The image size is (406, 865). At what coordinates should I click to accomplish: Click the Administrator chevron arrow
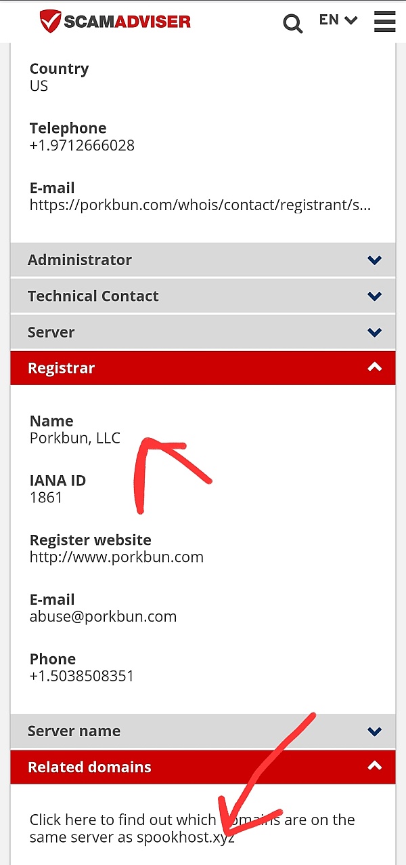(x=374, y=260)
